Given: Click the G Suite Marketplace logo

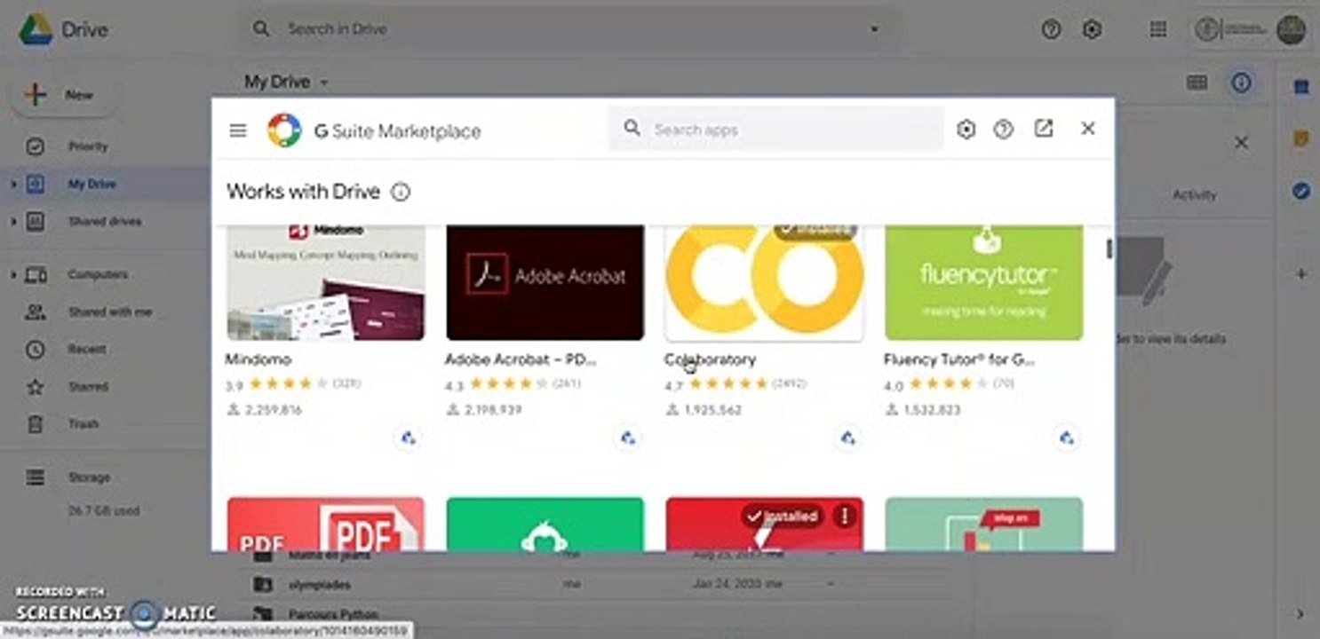Looking at the screenshot, I should [284, 130].
